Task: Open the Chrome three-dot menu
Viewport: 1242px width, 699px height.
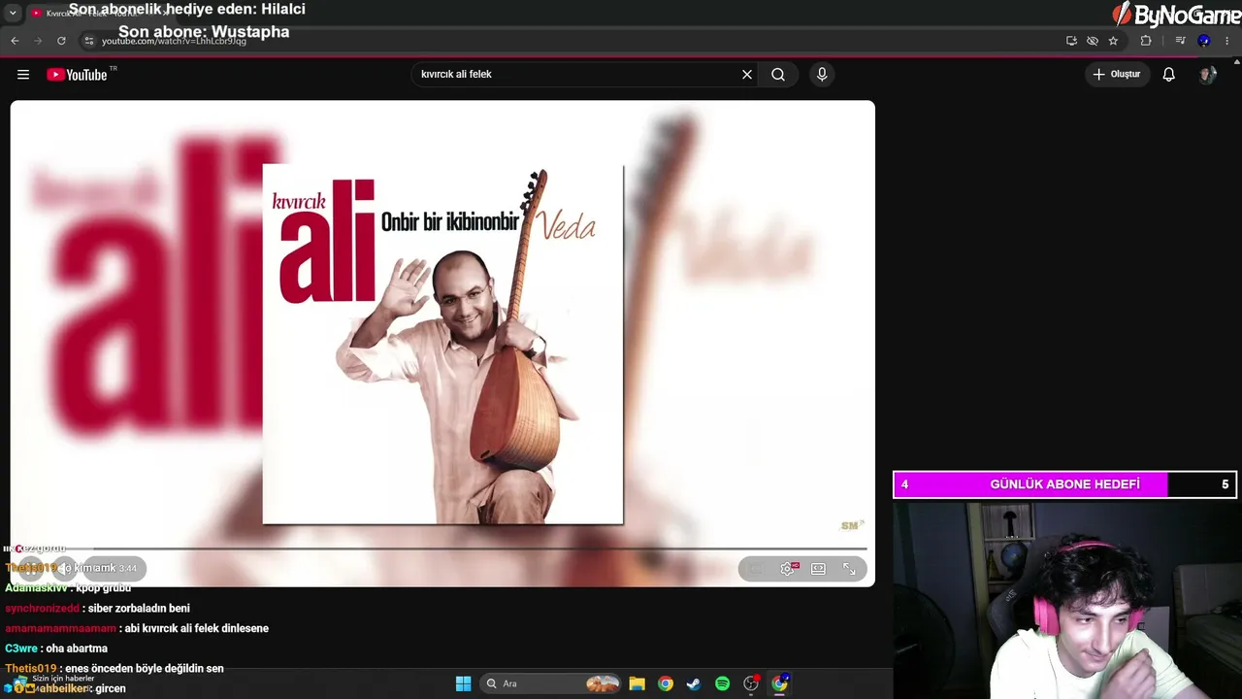Action: point(1227,41)
